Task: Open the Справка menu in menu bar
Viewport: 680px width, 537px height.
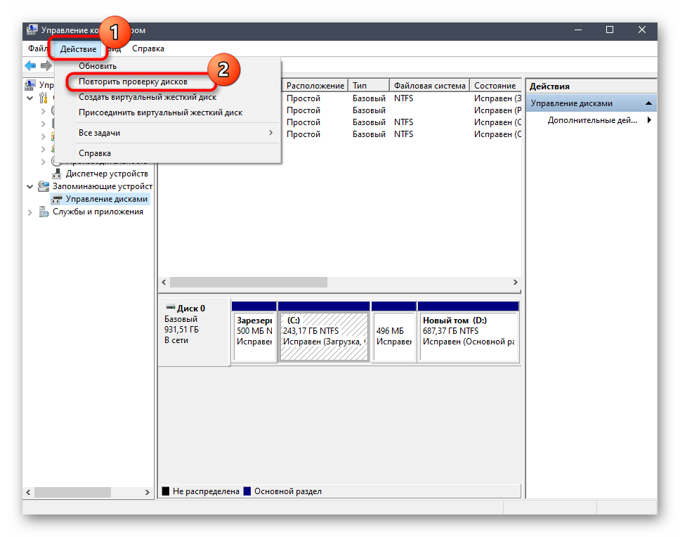Action: coord(148,48)
